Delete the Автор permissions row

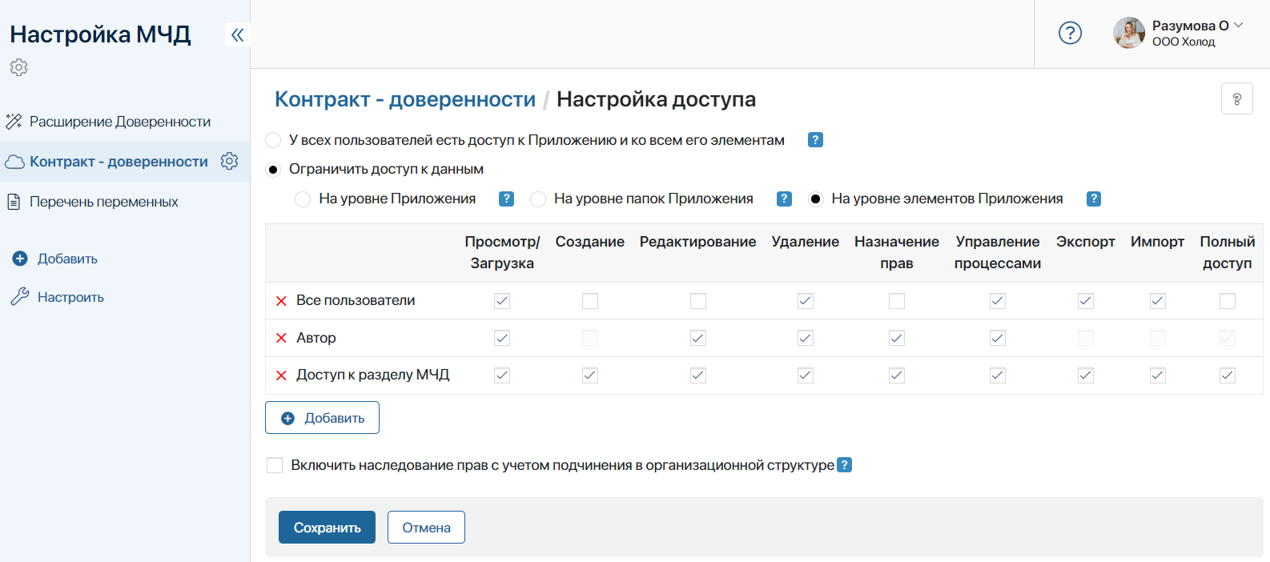pyautogui.click(x=281, y=338)
